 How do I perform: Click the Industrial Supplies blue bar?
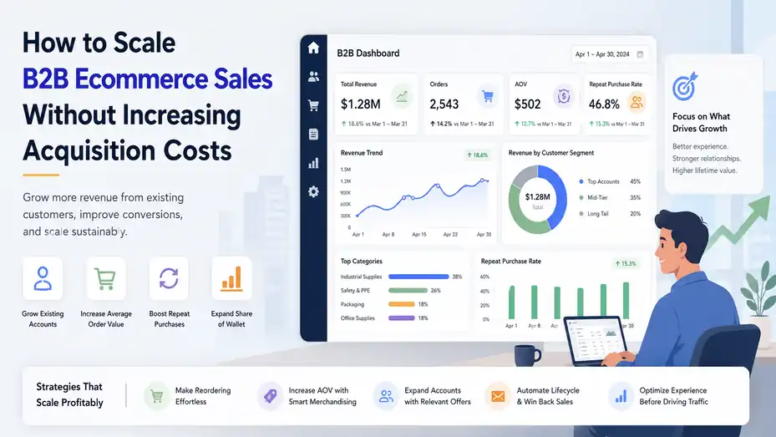(x=418, y=277)
